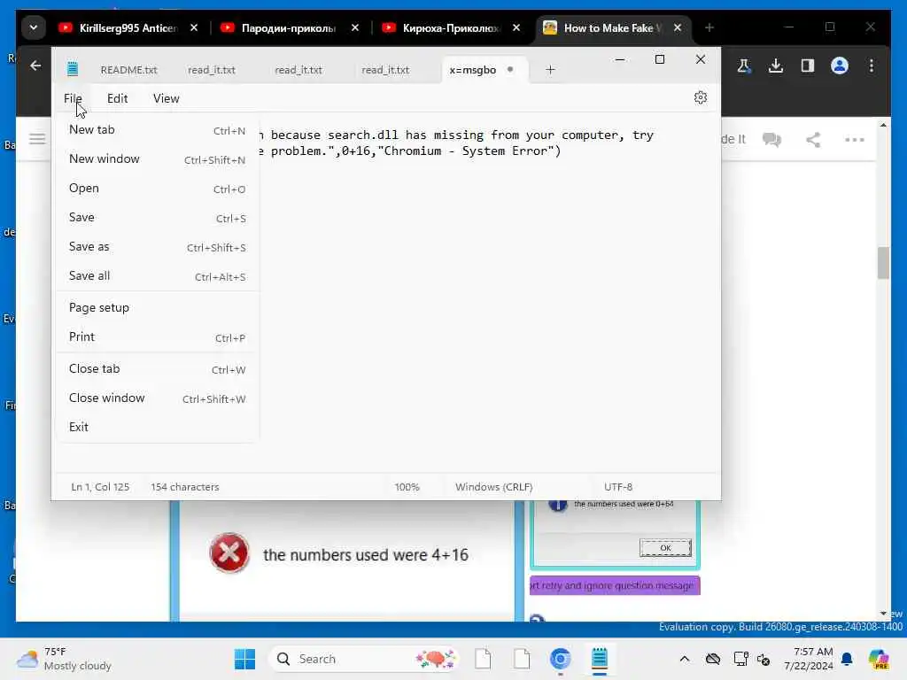Show hidden system tray icons chevron
907x680 pixels.
685,659
